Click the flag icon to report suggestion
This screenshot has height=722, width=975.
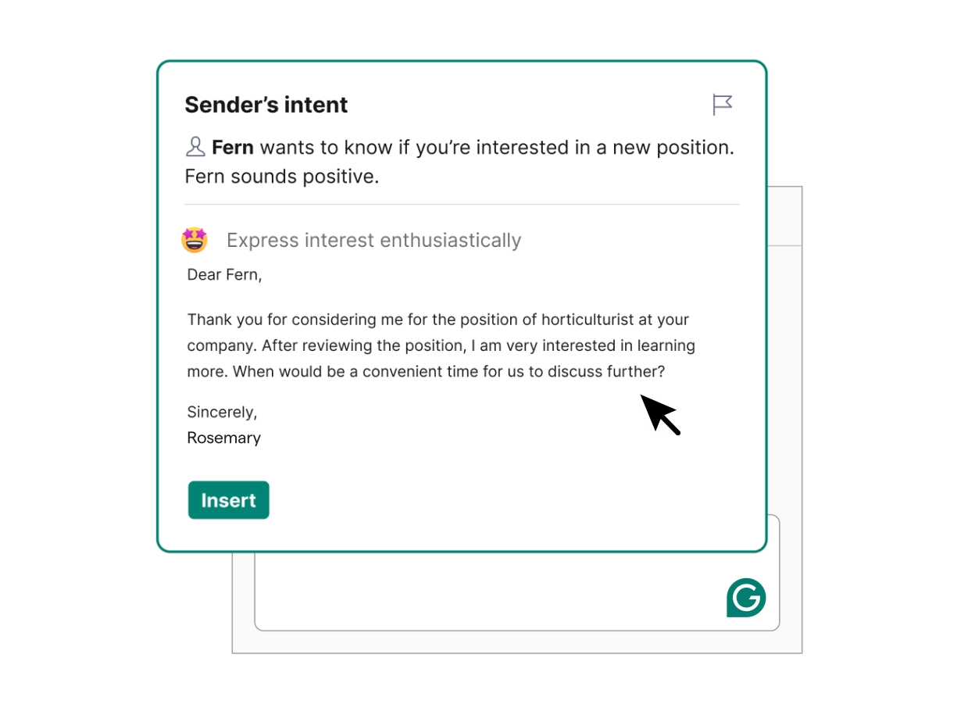(722, 105)
